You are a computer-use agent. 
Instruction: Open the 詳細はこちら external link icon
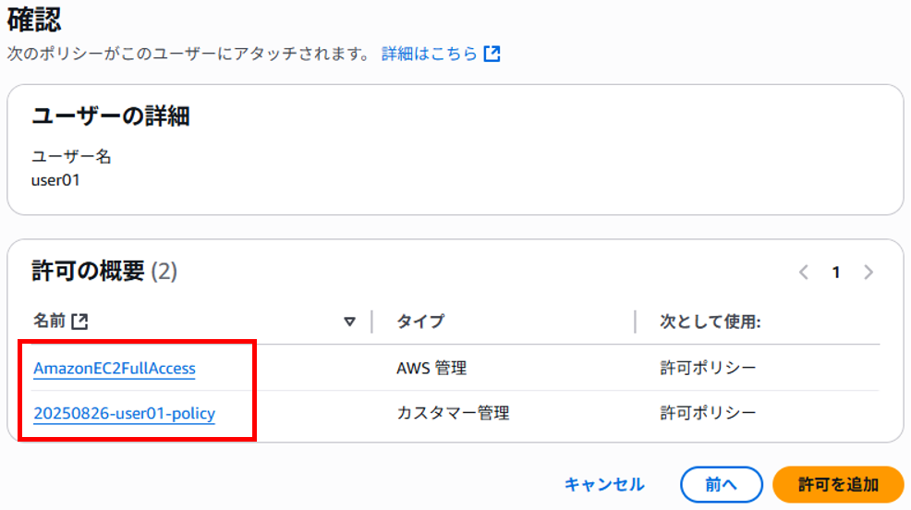492,54
